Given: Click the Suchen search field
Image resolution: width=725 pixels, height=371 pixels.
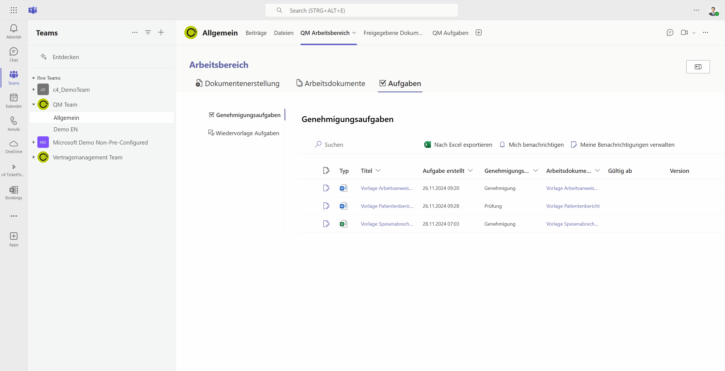Looking at the screenshot, I should [x=333, y=145].
